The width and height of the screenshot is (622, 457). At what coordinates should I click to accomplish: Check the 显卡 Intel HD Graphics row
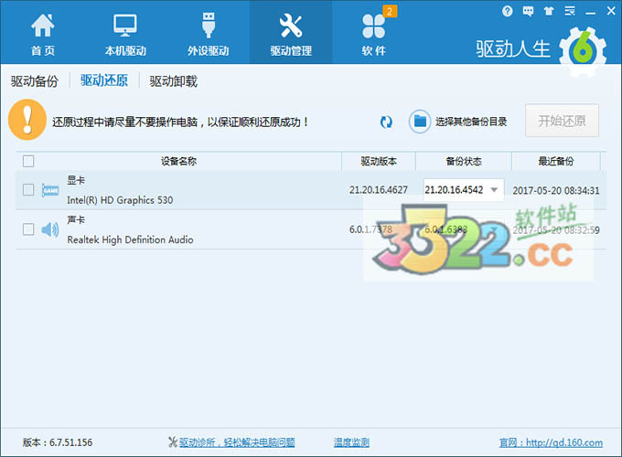pos(28,190)
